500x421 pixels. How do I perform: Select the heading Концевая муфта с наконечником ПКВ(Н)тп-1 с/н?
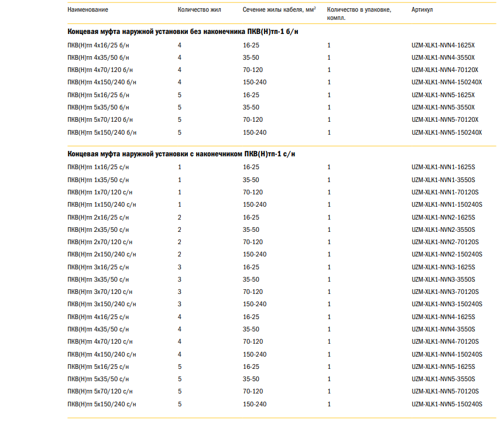click(x=181, y=154)
